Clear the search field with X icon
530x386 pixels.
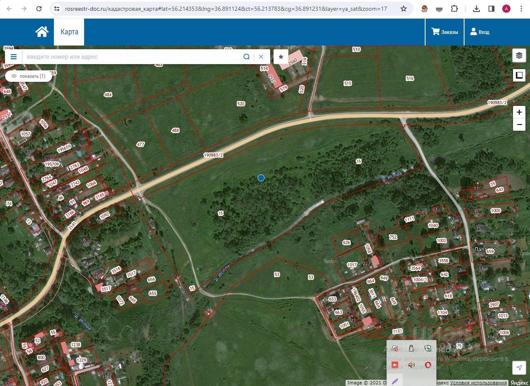pos(261,57)
